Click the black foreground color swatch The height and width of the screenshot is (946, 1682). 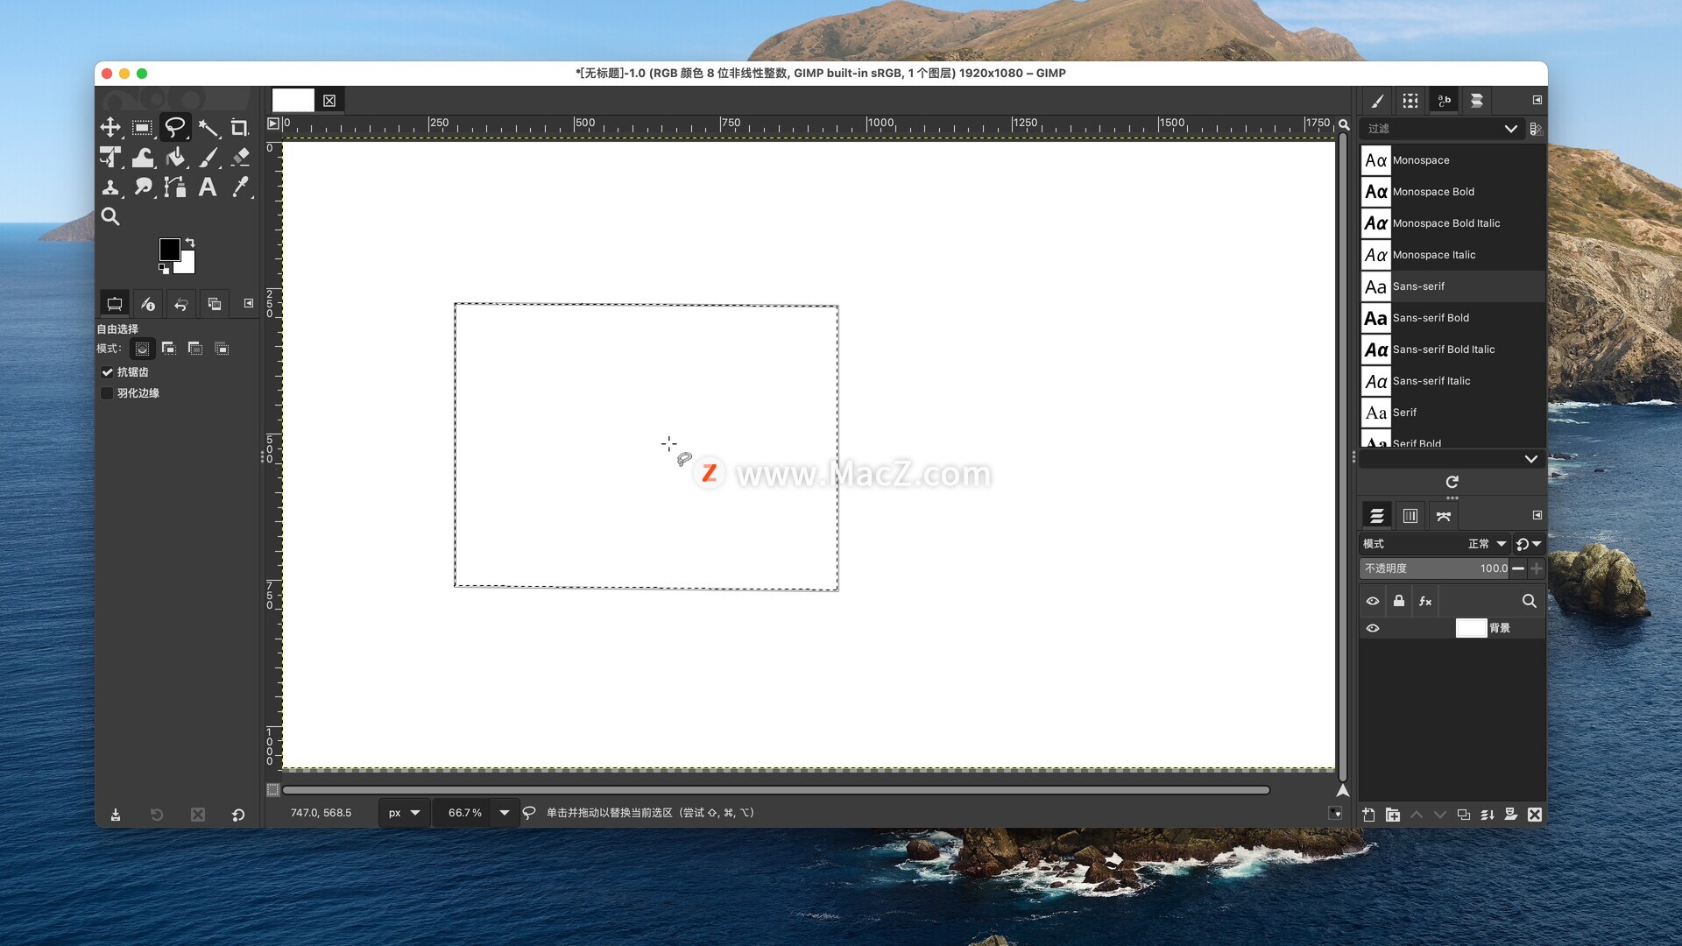coord(169,249)
